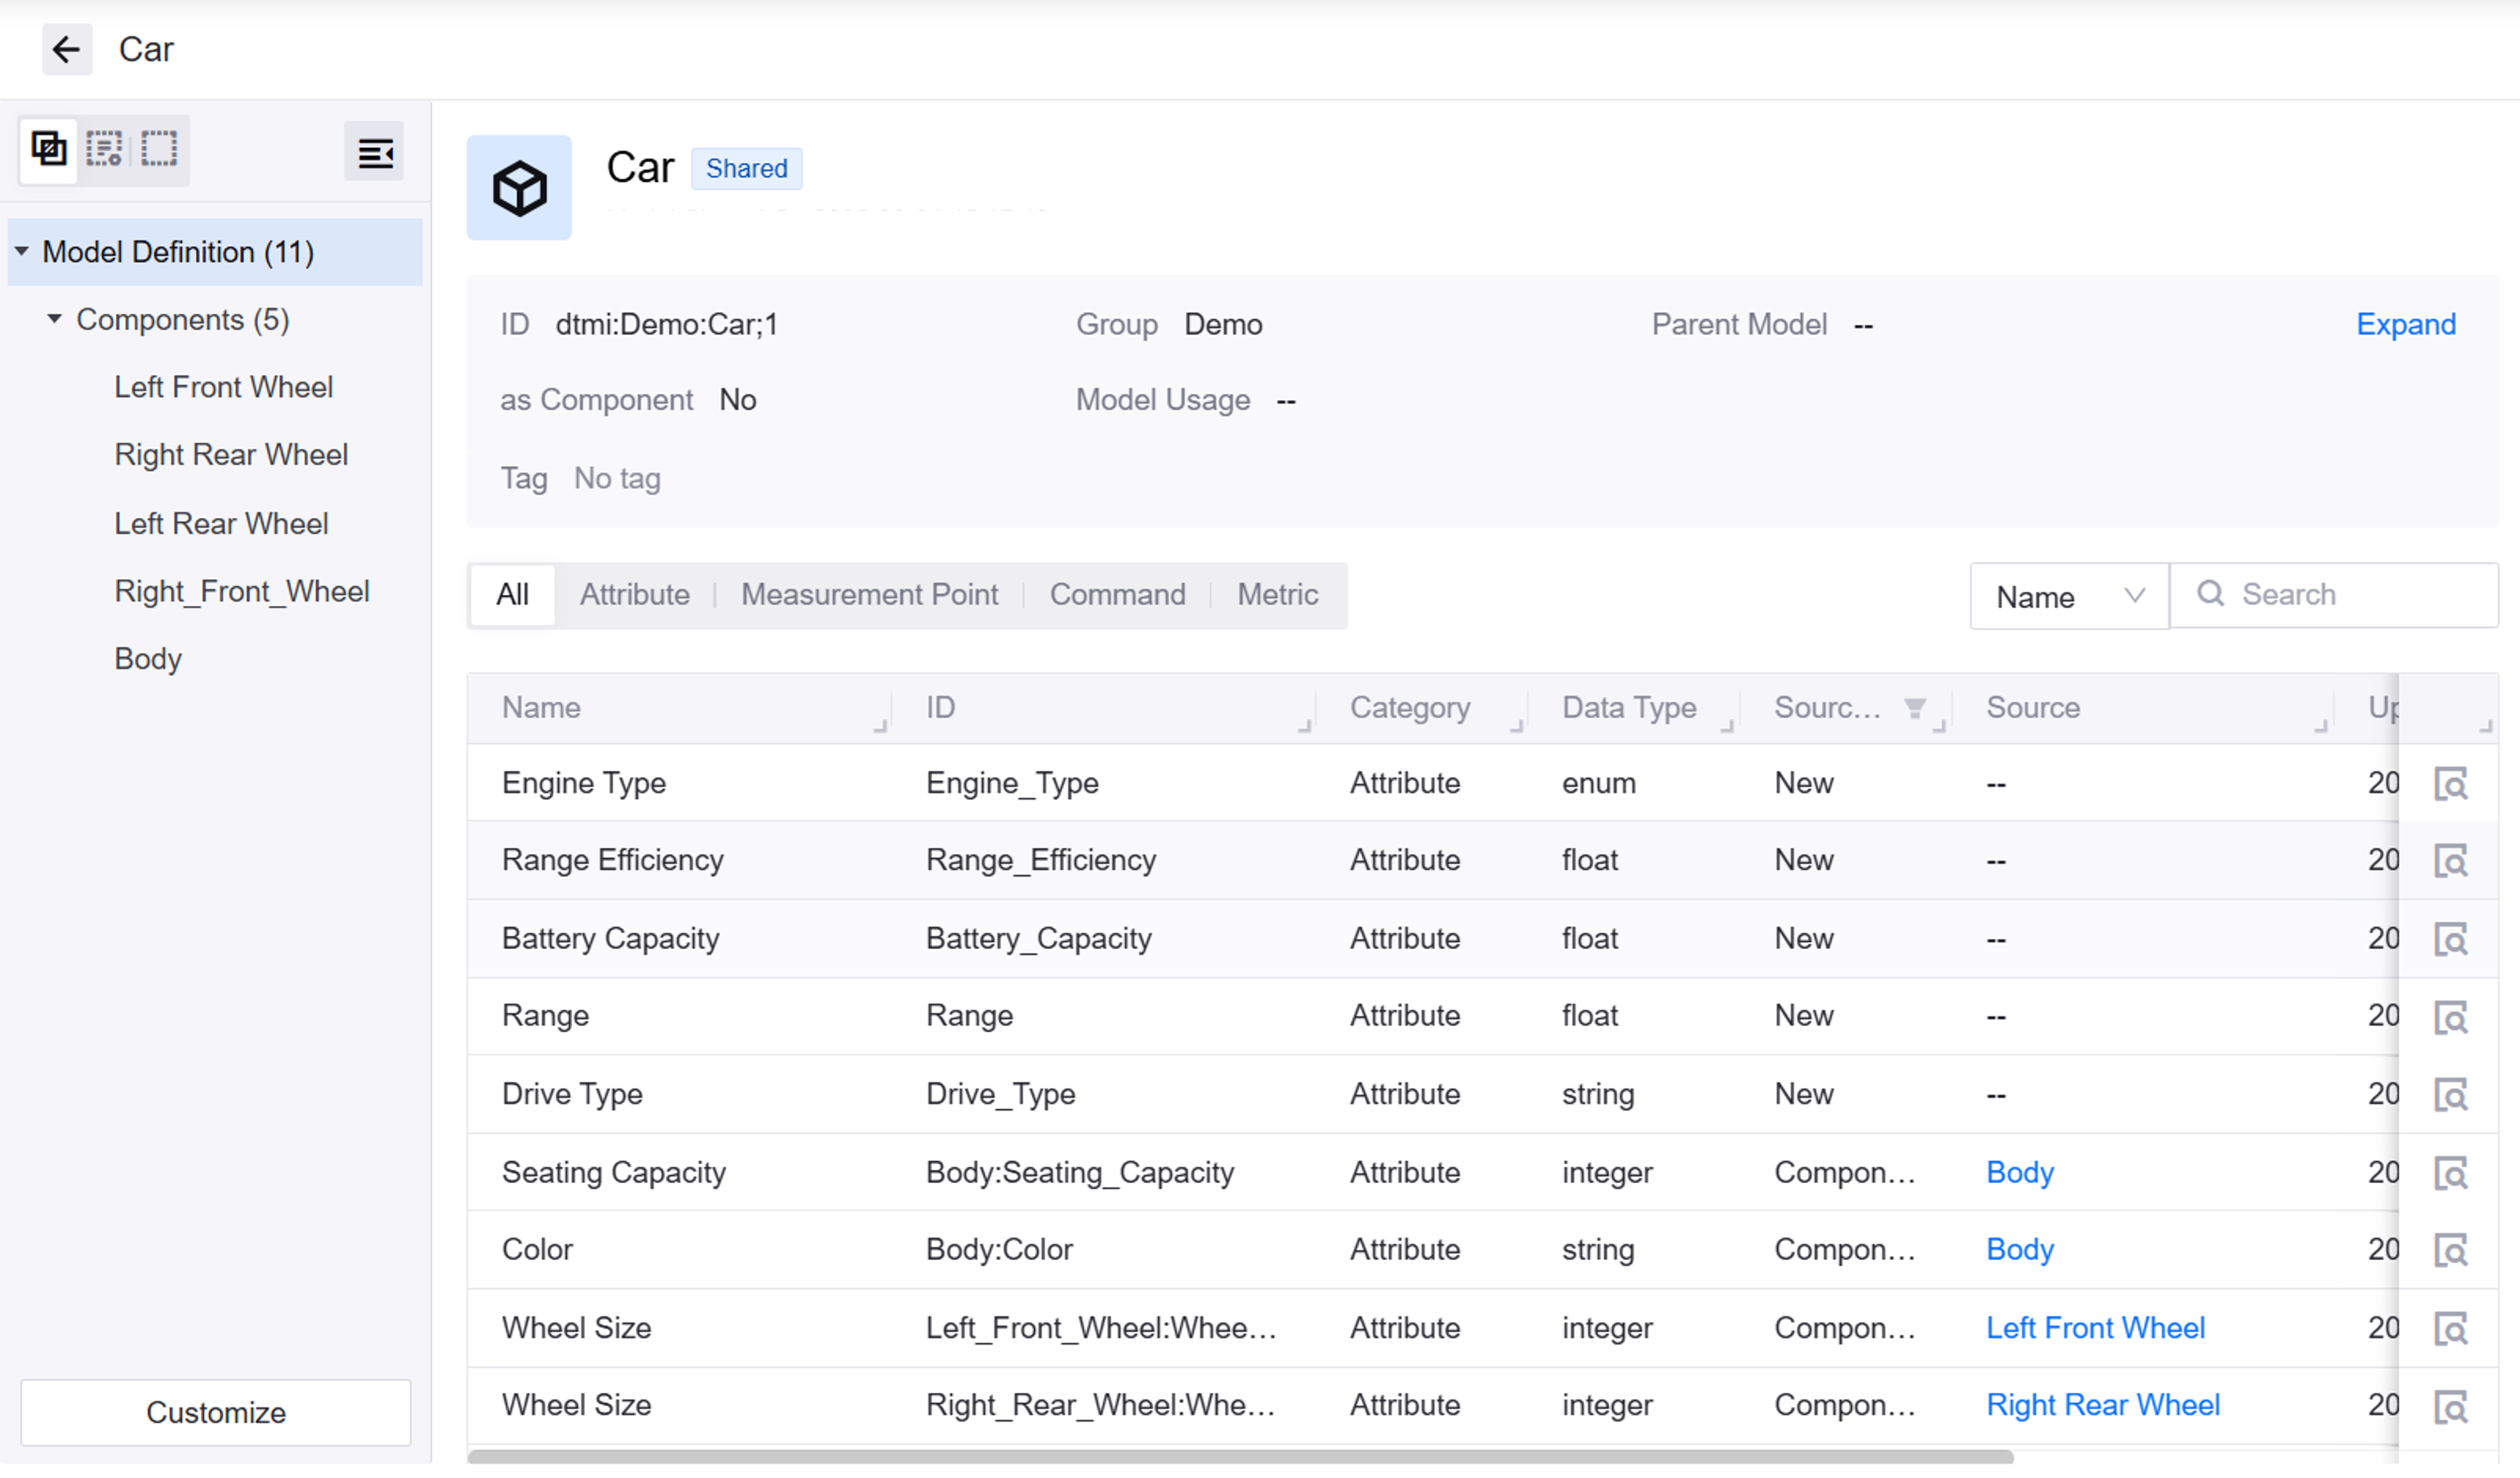Open the detail view icon for Seating Capacity

(x=2449, y=1174)
